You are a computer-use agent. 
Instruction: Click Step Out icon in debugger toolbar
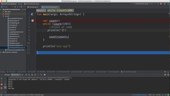[x=35, y=75]
